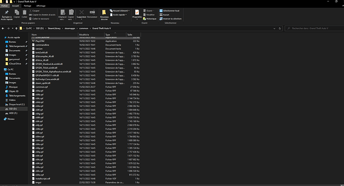Open Vidéos in the sidebar
The height and width of the screenshot is (186, 344).
[x=12, y=100]
